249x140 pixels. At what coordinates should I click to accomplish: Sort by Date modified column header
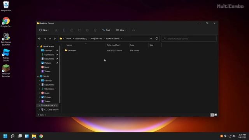113,45
